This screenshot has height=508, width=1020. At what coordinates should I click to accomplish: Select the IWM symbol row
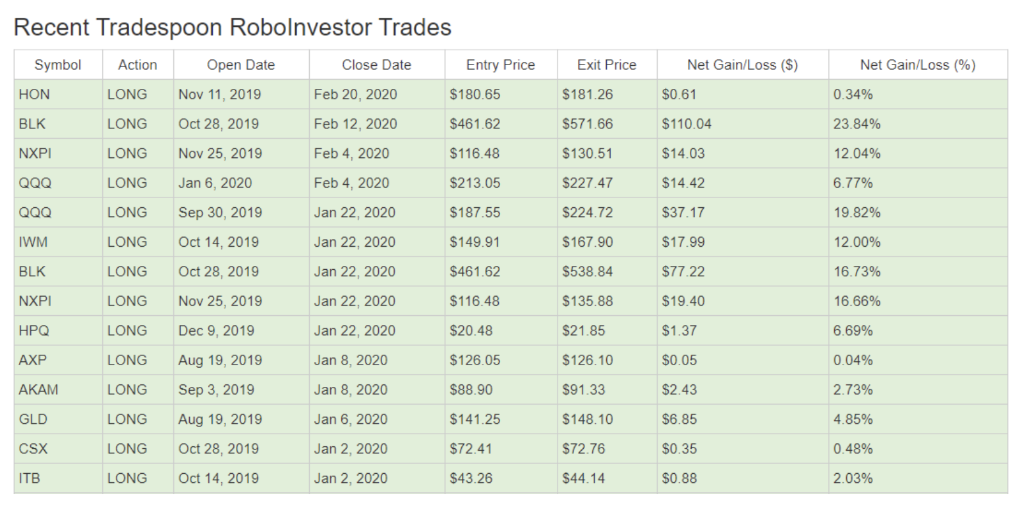pos(511,242)
